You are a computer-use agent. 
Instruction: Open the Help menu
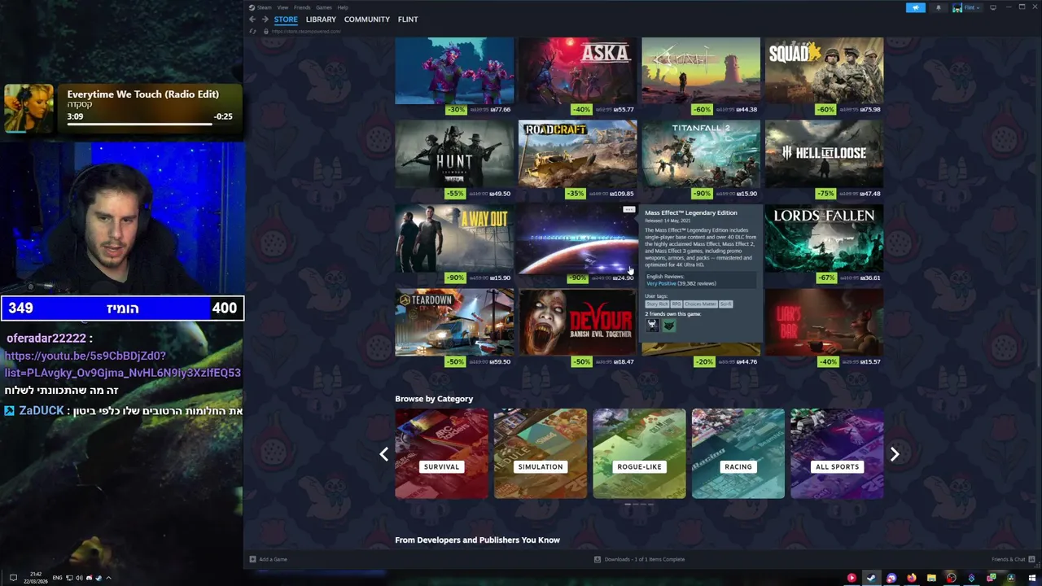tap(343, 7)
